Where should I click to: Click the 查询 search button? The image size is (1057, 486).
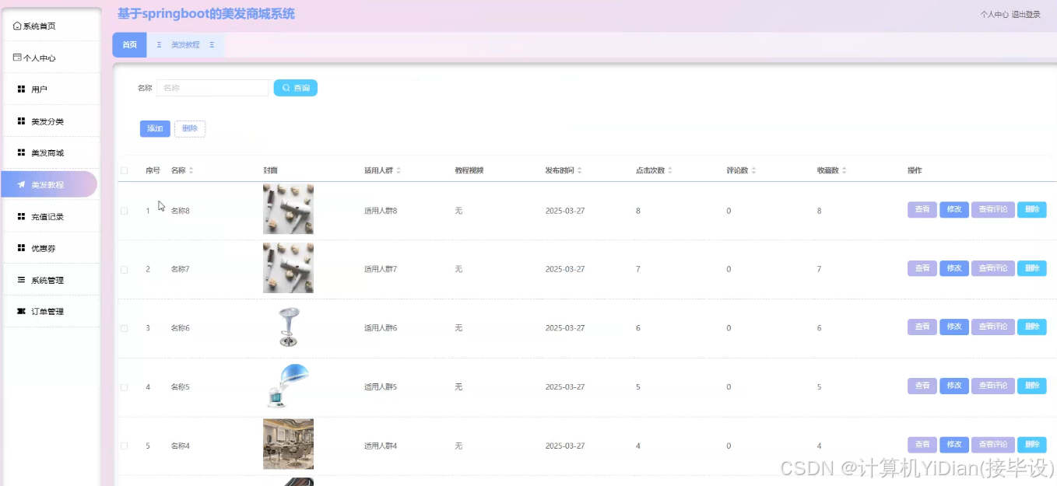pyautogui.click(x=296, y=88)
